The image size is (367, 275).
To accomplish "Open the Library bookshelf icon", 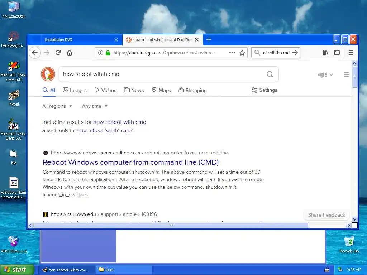I will 325,53.
